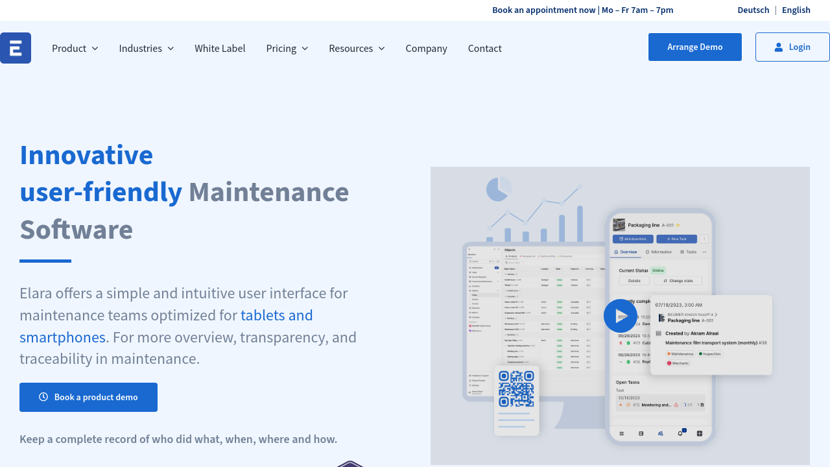Go to the White Label page
Image resolution: width=830 pixels, height=467 pixels.
220,48
